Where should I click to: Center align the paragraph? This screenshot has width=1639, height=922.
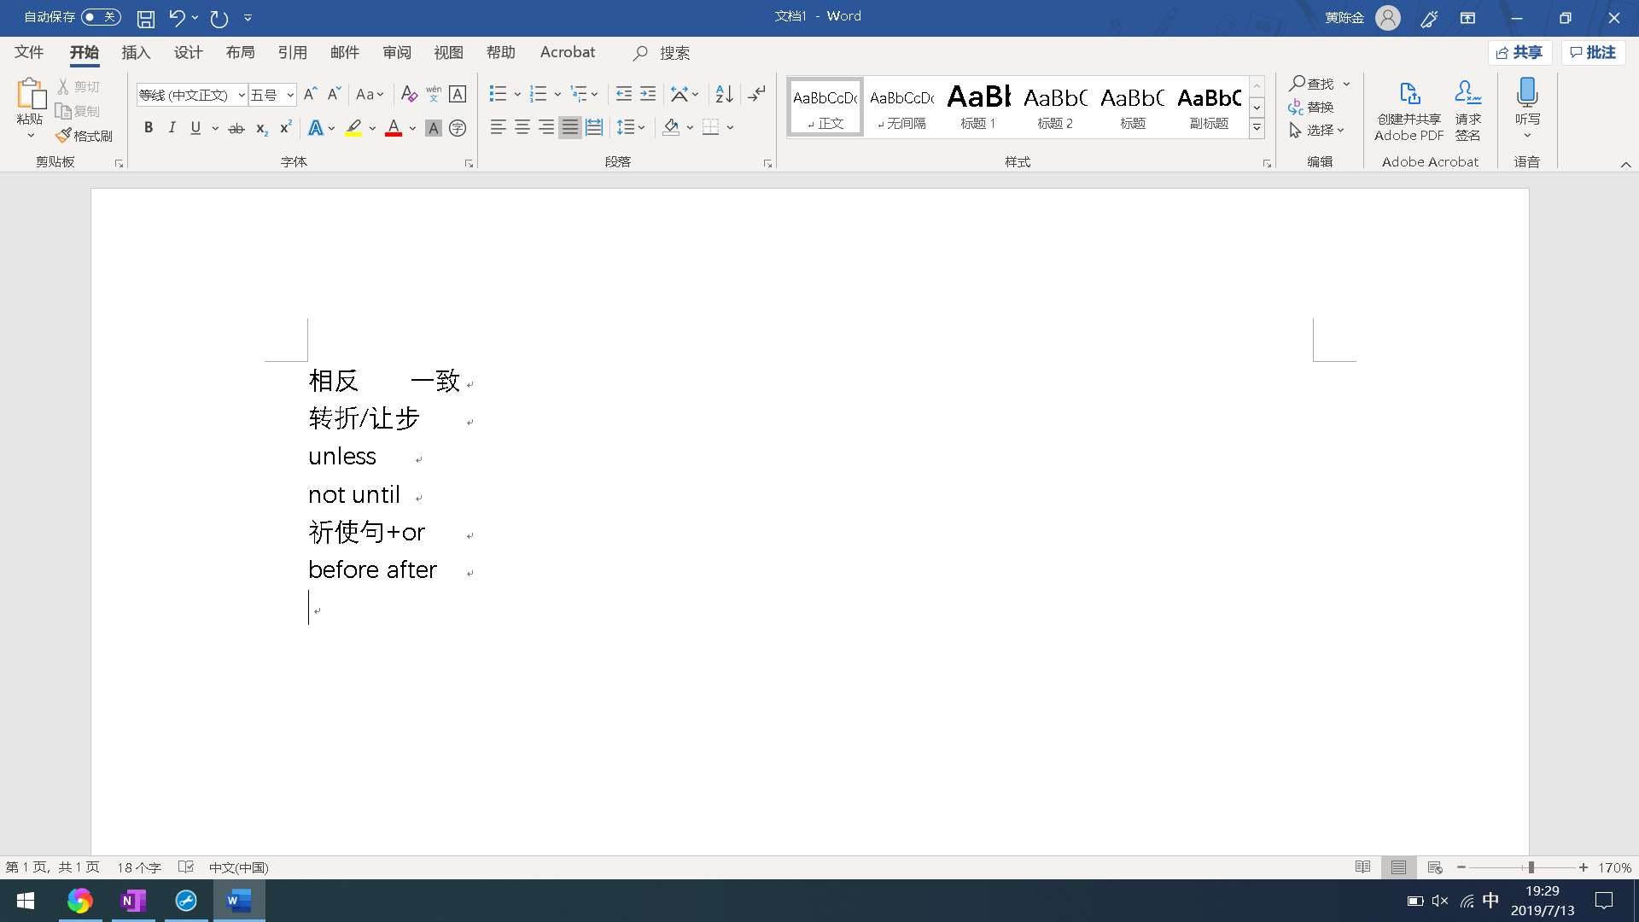click(522, 128)
